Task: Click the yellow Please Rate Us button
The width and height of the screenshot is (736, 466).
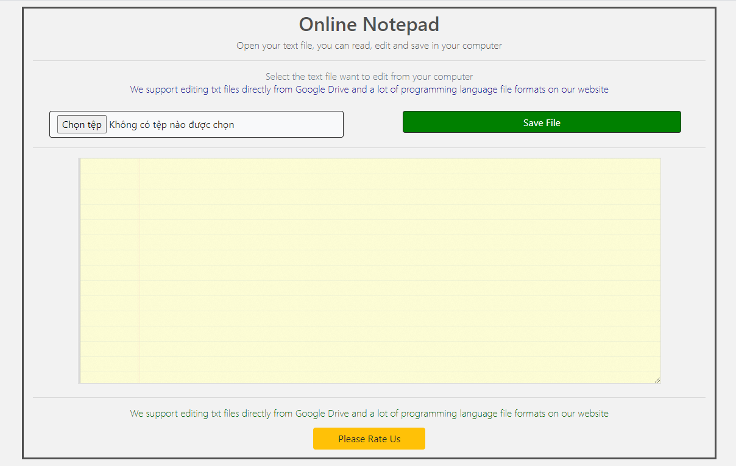Action: (x=369, y=439)
